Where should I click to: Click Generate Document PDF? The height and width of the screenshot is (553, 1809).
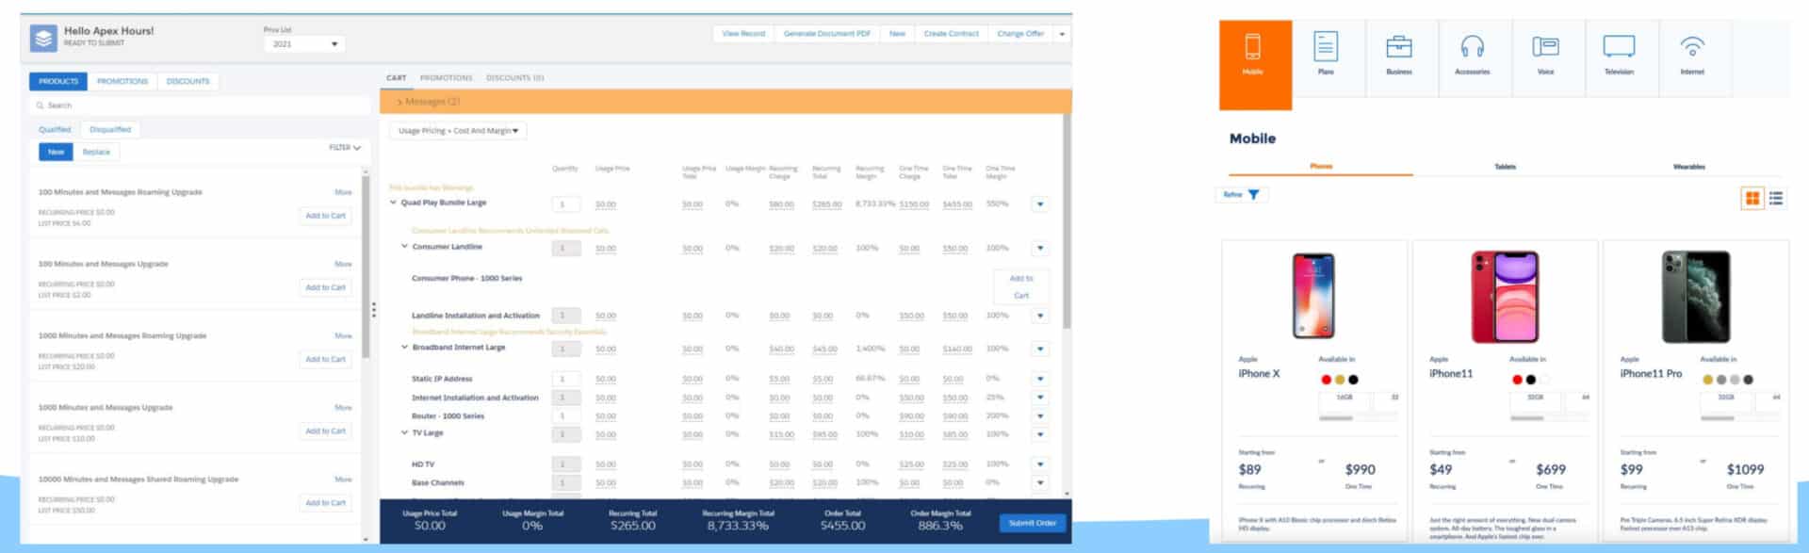click(827, 34)
